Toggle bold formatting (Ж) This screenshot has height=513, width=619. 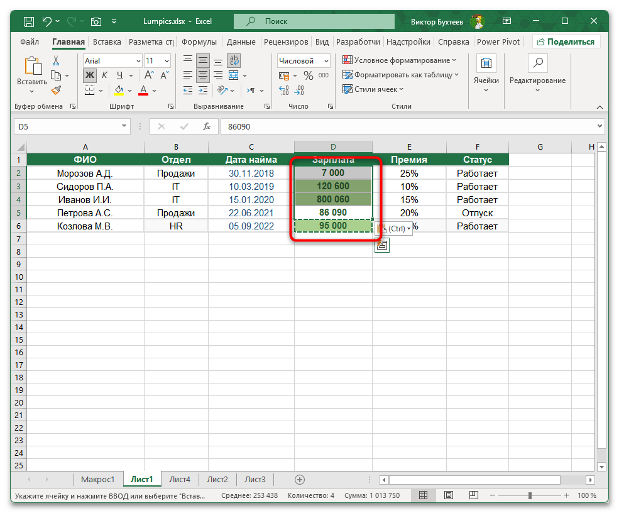pyautogui.click(x=90, y=75)
